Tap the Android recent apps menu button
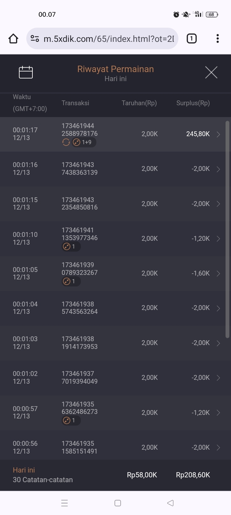The height and width of the screenshot is (515, 231). pyautogui.click(x=64, y=503)
